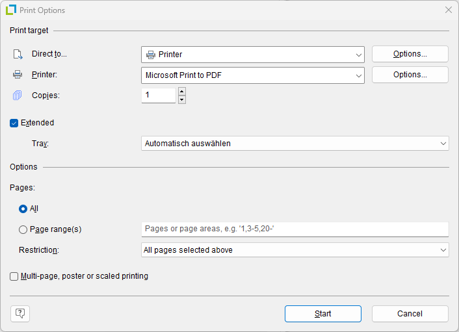
Task: Decrease copies with down arrow
Action: tap(182, 99)
